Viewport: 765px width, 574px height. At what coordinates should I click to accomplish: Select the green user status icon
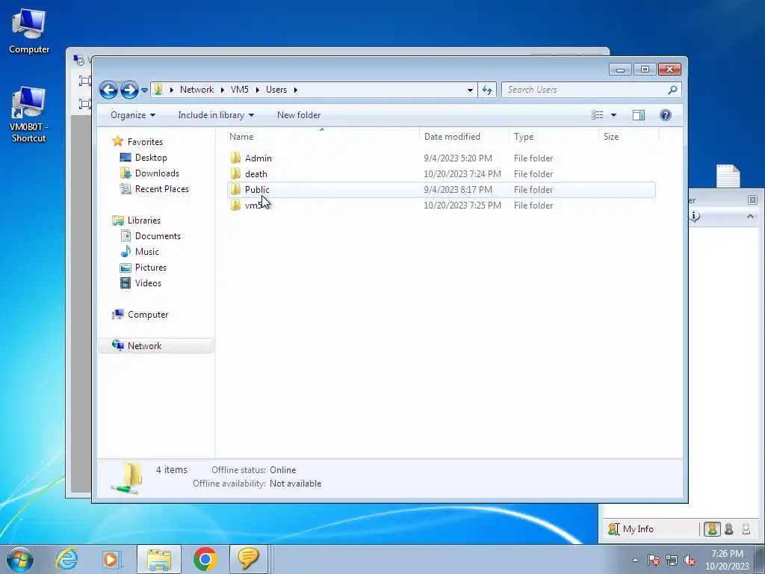coord(712,529)
